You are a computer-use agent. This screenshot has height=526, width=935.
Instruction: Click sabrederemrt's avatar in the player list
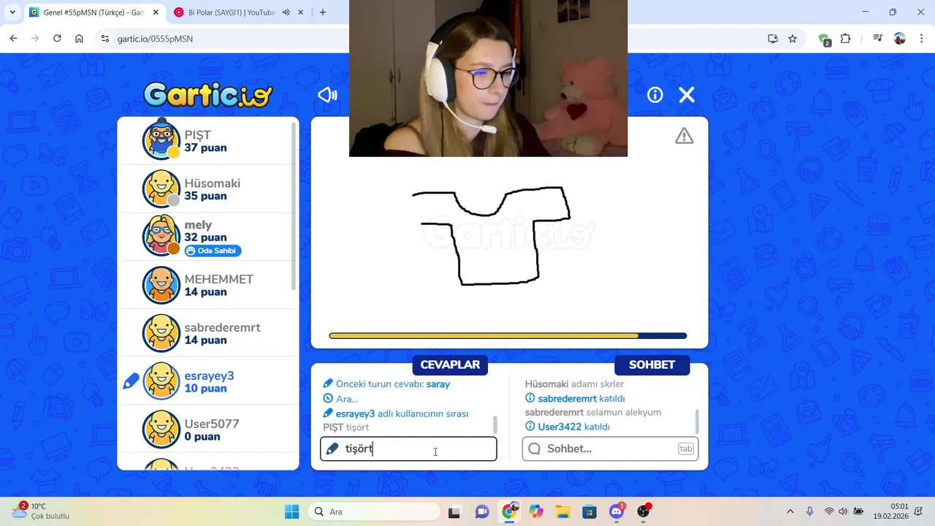pos(161,333)
